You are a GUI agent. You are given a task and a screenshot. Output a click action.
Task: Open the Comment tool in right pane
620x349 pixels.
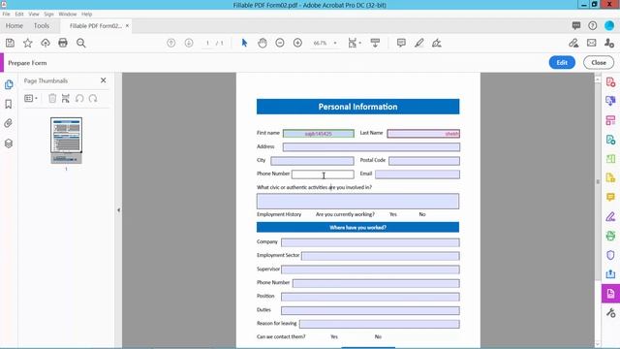[x=610, y=197]
